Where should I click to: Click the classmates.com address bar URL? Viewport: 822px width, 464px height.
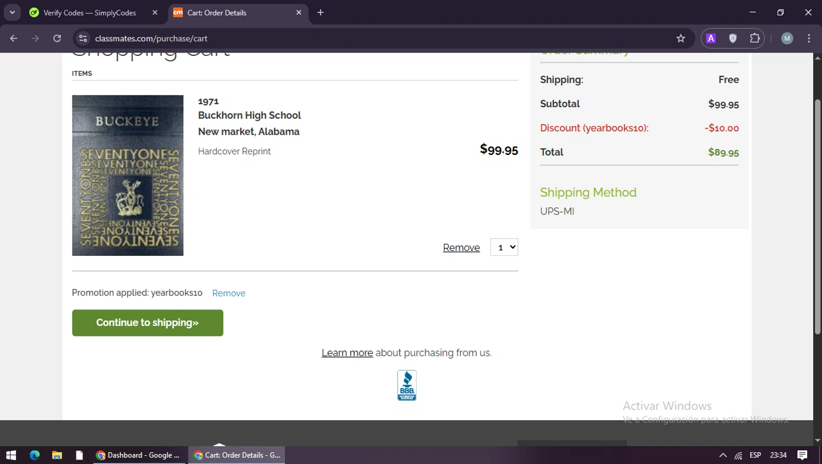point(151,38)
